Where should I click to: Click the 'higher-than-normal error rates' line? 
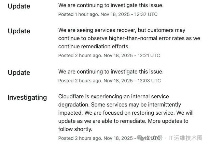[x=129, y=38]
